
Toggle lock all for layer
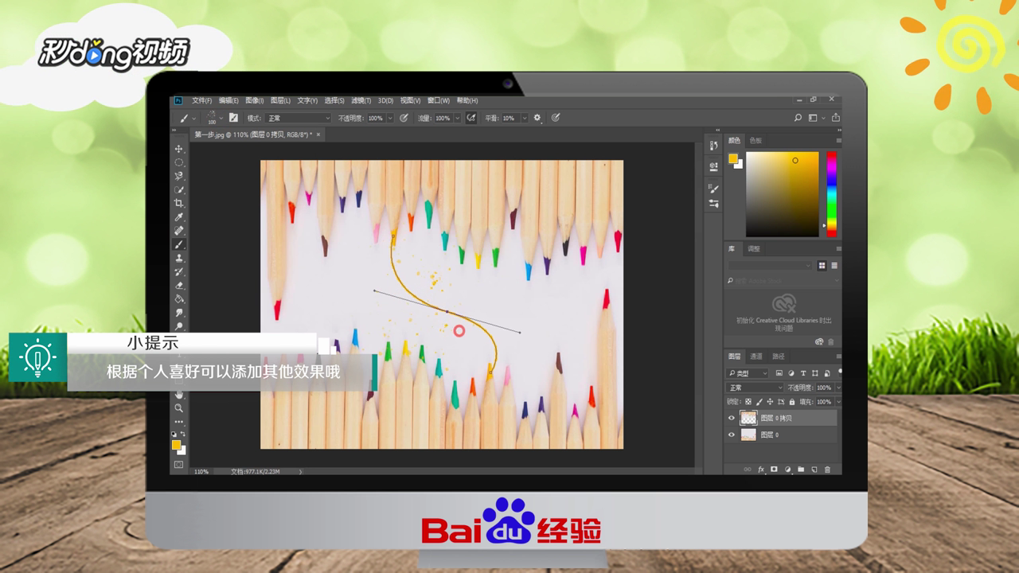[x=791, y=402]
